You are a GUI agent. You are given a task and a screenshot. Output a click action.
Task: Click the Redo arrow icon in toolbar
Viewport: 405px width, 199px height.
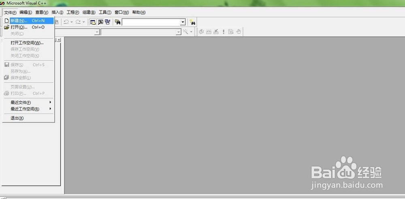click(x=78, y=22)
